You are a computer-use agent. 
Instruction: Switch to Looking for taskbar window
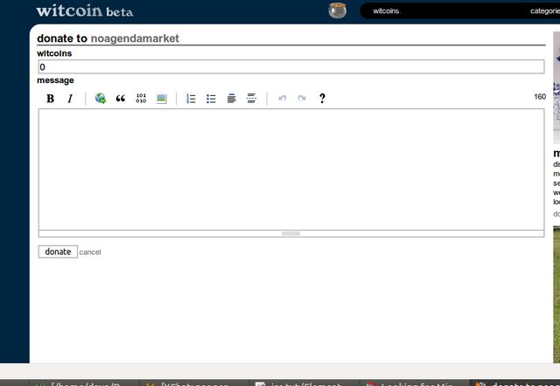[x=414, y=383]
